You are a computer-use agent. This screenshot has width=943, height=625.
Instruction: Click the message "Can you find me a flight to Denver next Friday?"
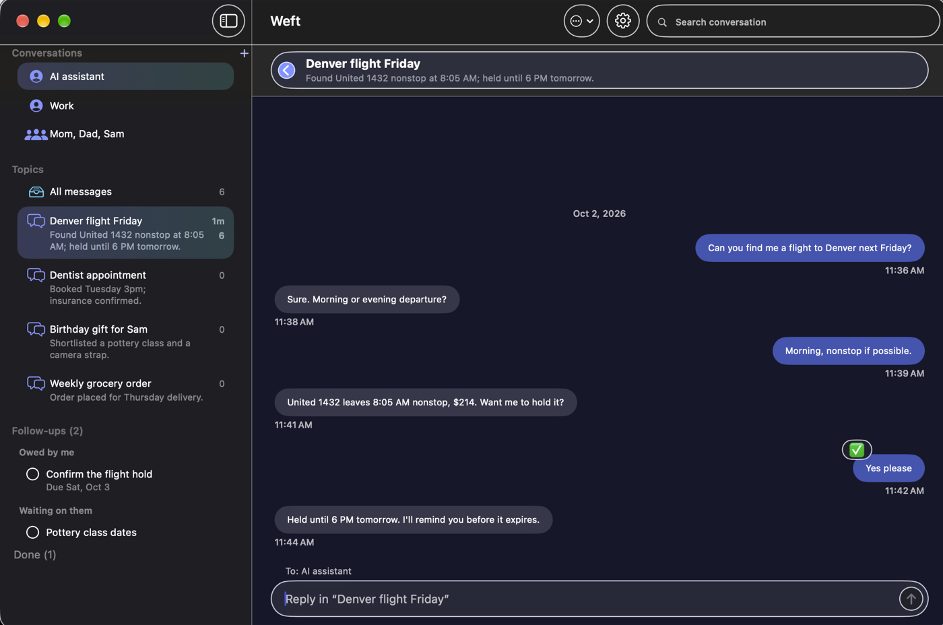pyautogui.click(x=810, y=248)
